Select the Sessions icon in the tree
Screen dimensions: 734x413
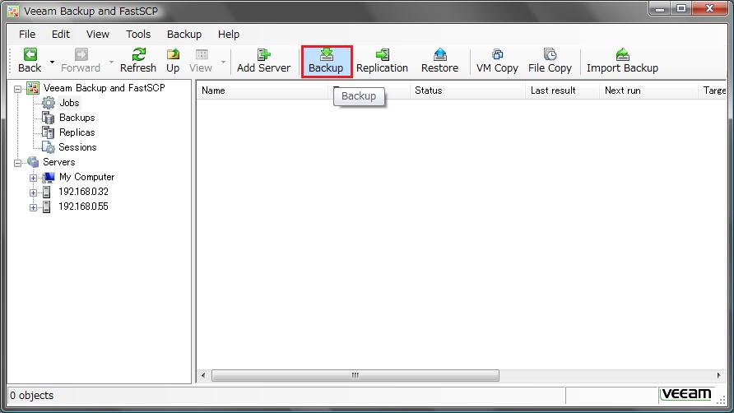coord(49,147)
